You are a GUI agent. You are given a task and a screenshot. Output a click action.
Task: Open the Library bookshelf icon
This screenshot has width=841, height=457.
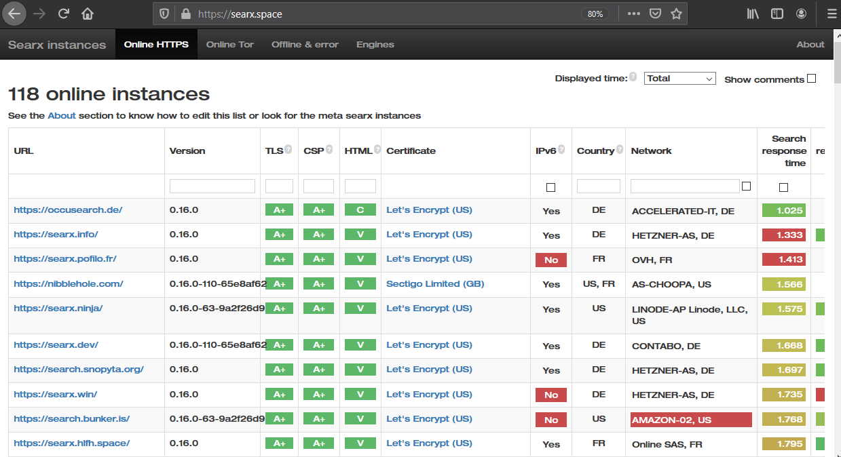(x=753, y=14)
